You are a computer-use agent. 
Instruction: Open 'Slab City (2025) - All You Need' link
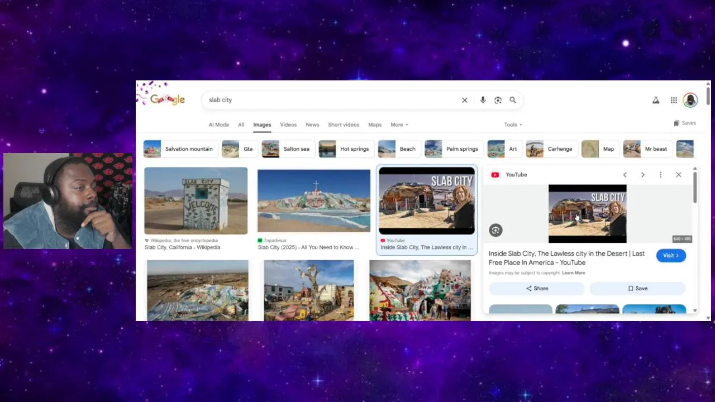click(309, 247)
